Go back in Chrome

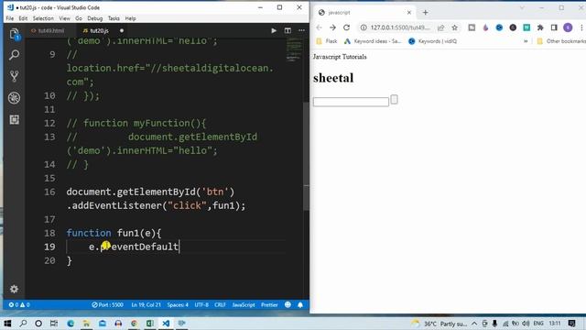[x=319, y=27]
